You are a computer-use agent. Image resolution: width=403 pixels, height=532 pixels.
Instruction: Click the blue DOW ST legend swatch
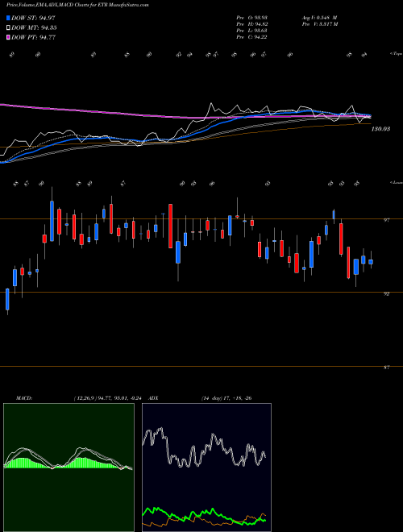click(8, 18)
